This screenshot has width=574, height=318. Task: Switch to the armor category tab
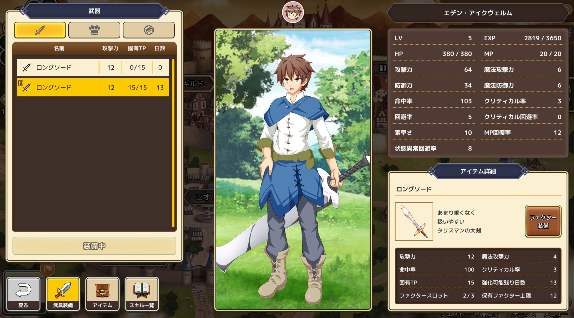click(x=94, y=30)
